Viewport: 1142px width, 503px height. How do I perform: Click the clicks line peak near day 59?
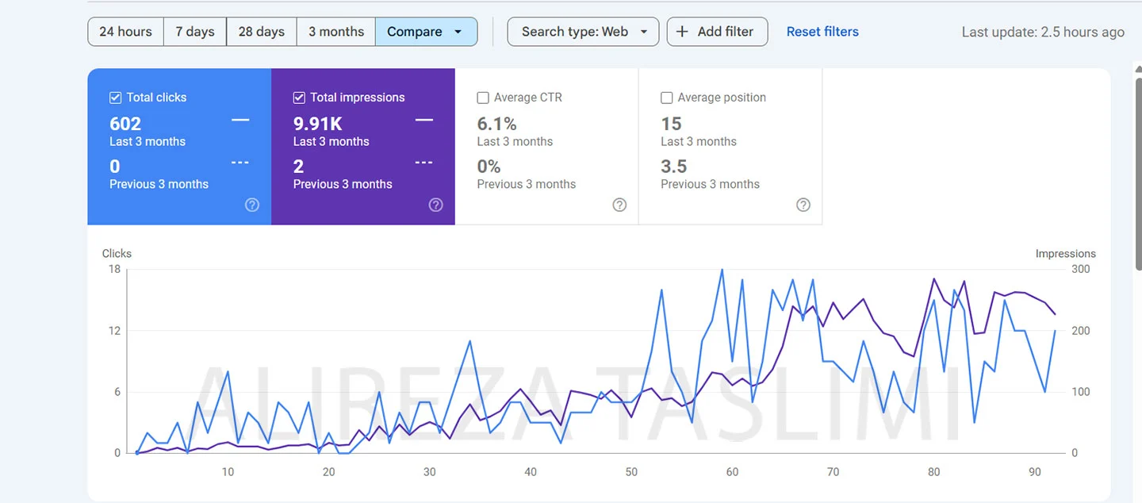click(722, 270)
